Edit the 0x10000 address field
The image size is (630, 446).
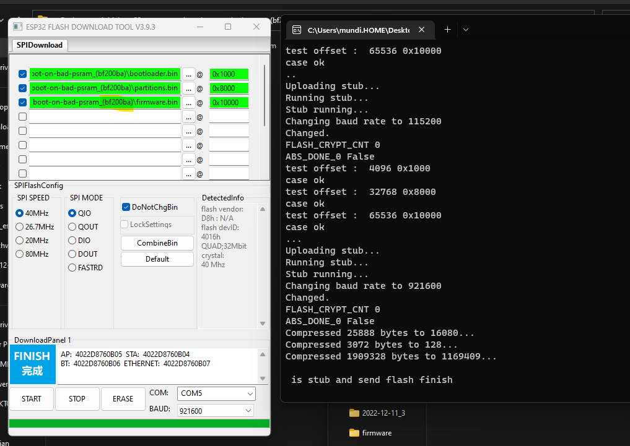(x=229, y=103)
